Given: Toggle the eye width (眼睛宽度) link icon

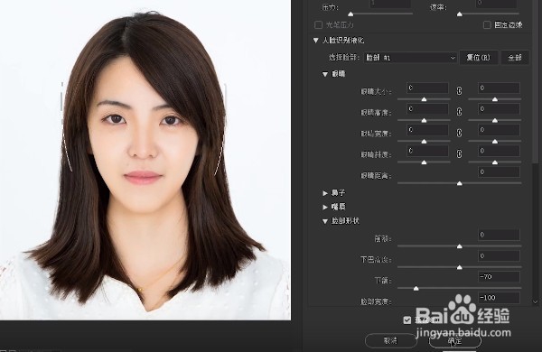Looking at the screenshot, I should 459,133.
